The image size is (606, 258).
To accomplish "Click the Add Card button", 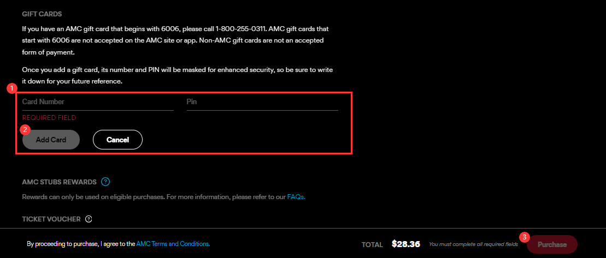I will click(51, 140).
